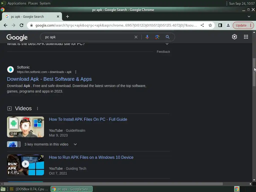Click Chrome icon in bottom-right tray
Screen dimensions: 256x192
237,189
